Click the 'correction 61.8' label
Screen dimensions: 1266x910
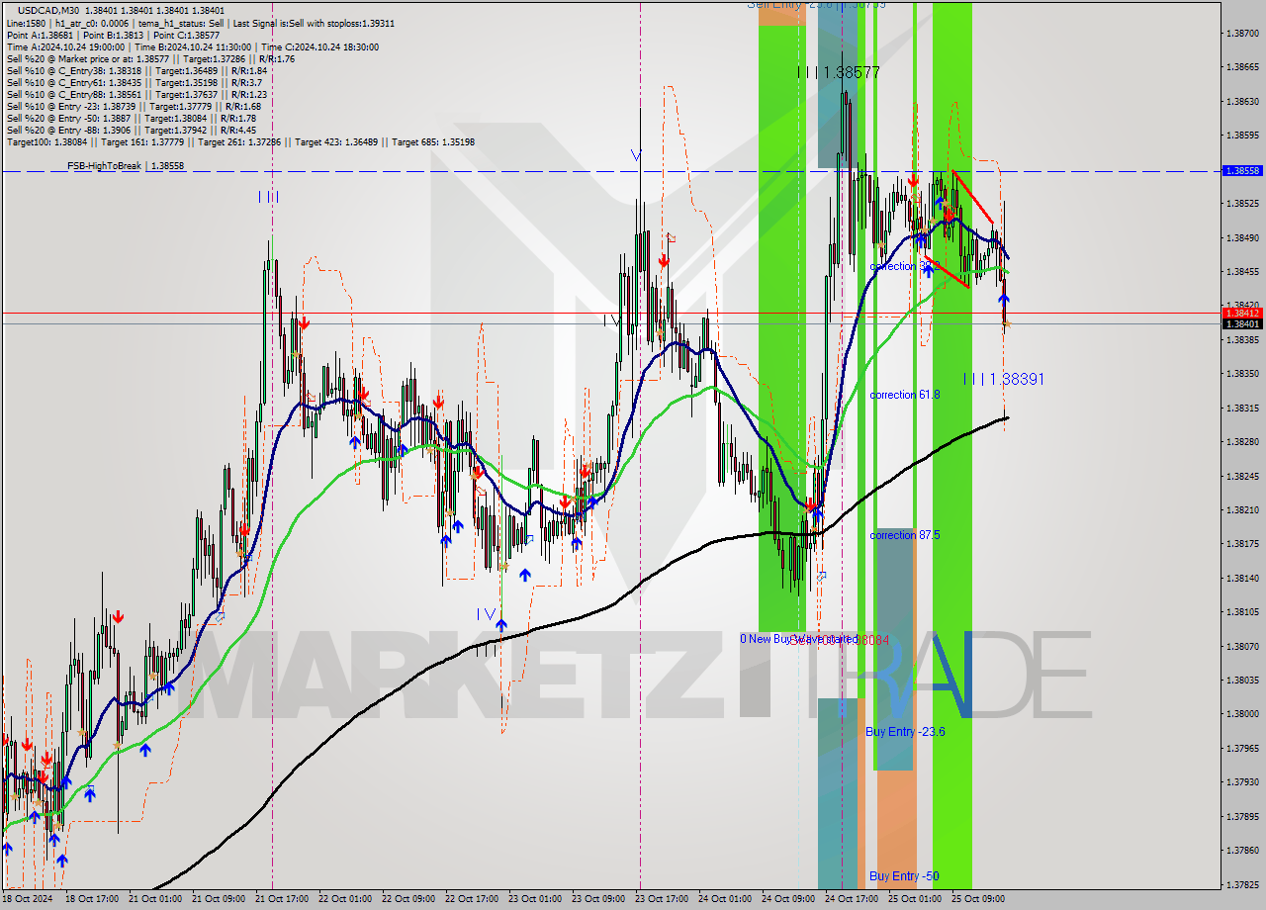pos(905,395)
